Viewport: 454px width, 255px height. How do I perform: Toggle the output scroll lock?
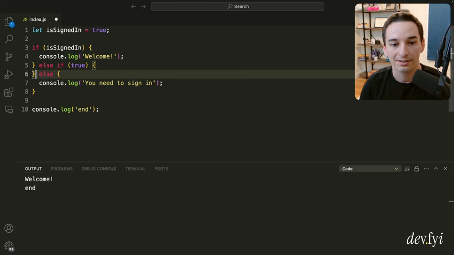(x=416, y=169)
